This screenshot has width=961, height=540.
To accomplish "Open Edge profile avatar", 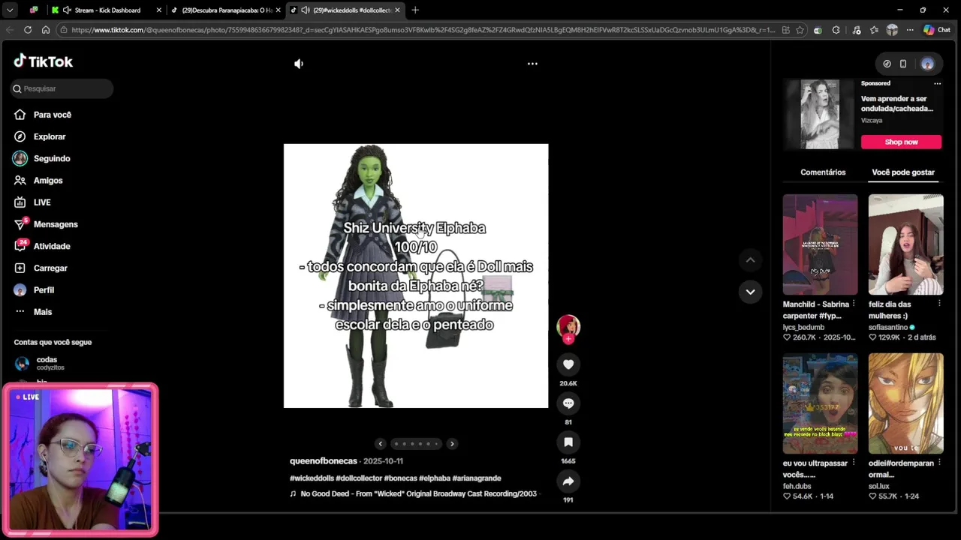I will 892,30.
